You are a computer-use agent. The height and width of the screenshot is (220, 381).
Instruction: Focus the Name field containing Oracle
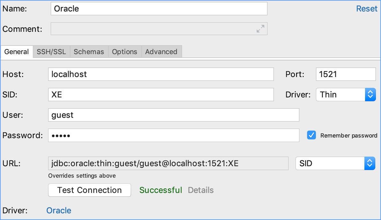tap(159, 9)
